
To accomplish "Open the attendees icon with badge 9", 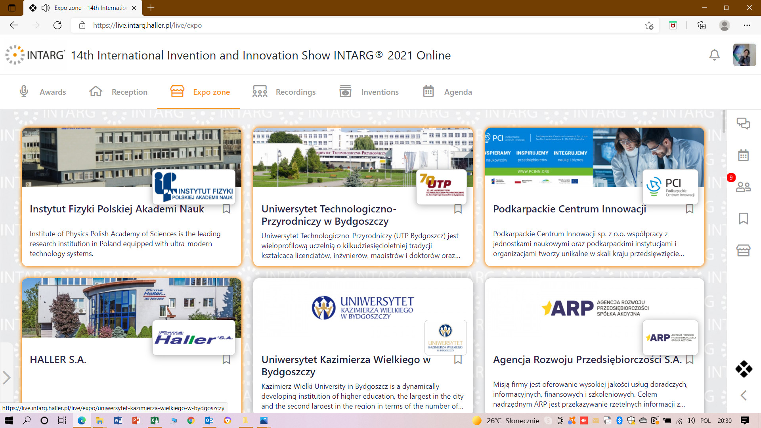I will point(743,187).
